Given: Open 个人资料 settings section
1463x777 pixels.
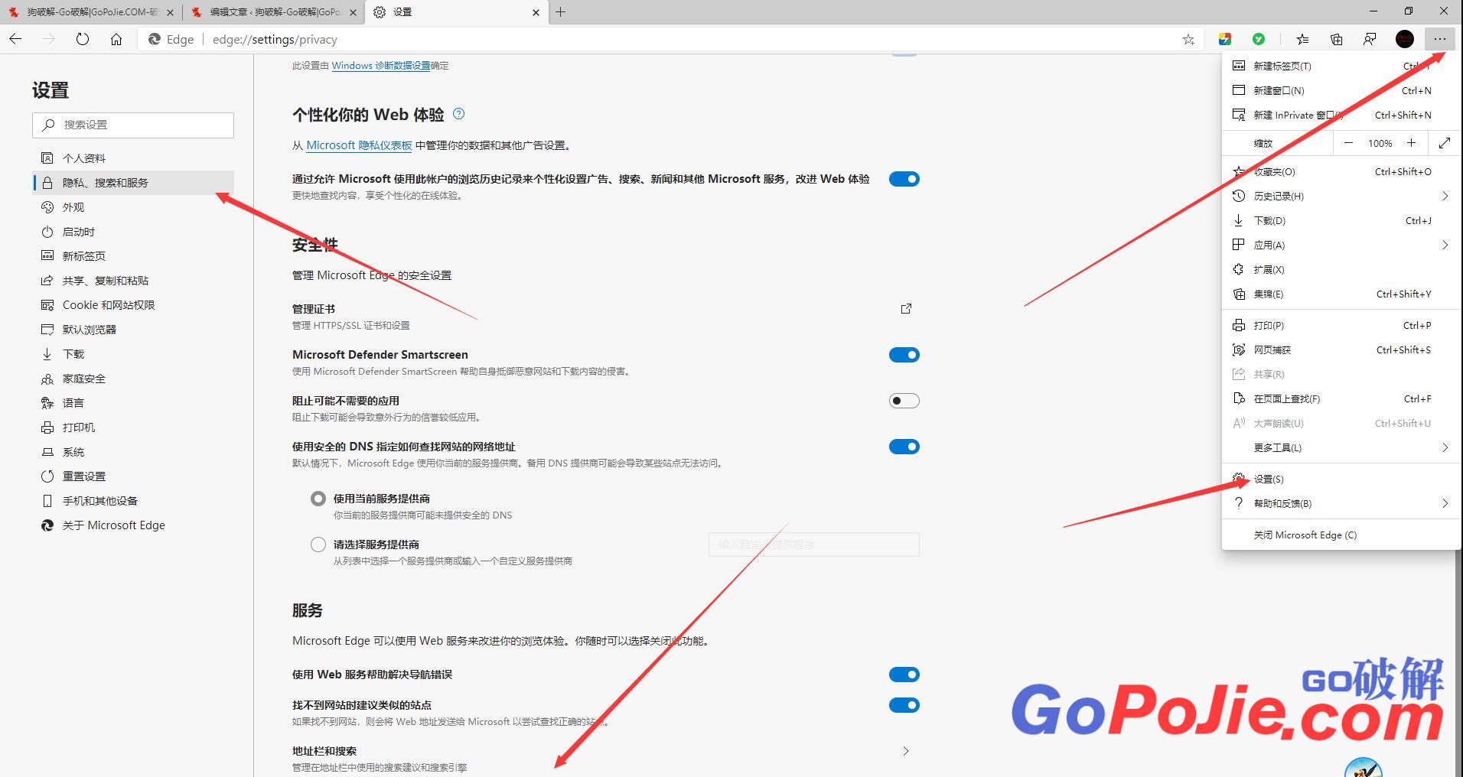Looking at the screenshot, I should point(133,158).
